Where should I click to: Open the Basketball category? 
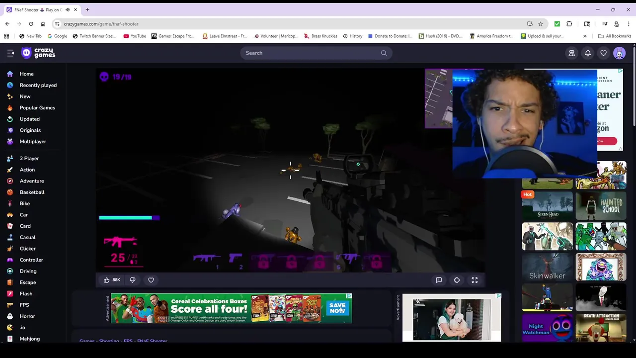(x=32, y=192)
